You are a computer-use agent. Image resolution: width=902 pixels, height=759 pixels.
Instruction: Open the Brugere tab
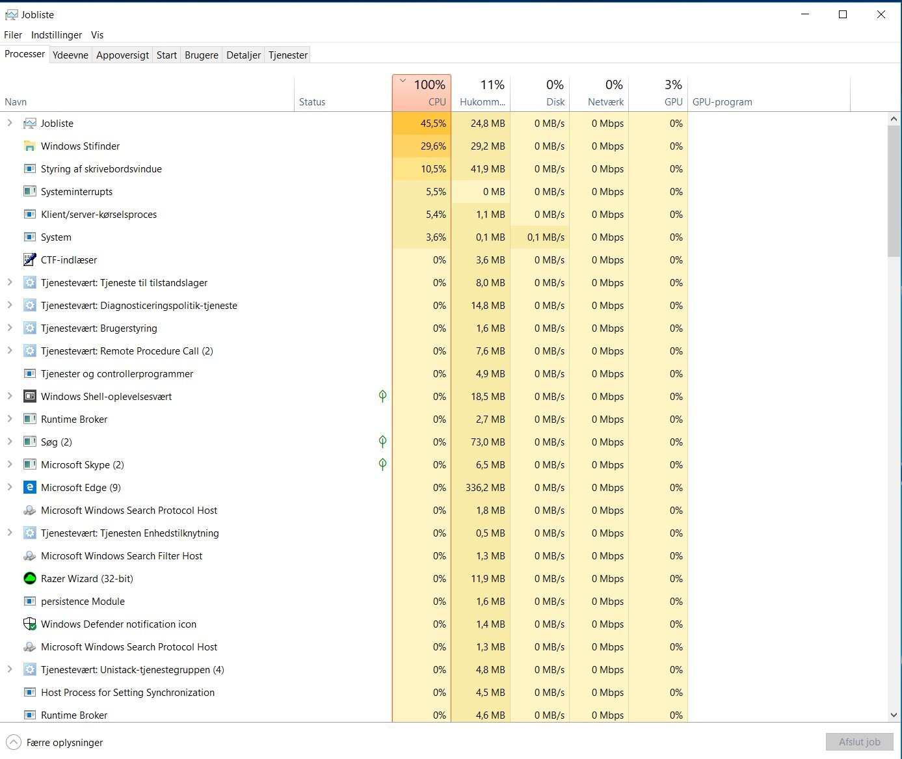[x=202, y=55]
